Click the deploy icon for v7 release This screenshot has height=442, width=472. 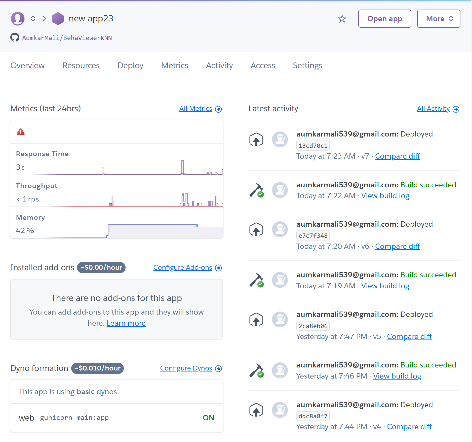click(x=256, y=139)
